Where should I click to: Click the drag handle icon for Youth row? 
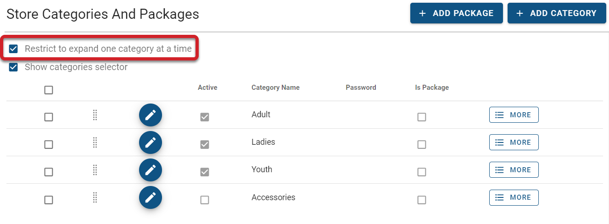[x=95, y=170]
